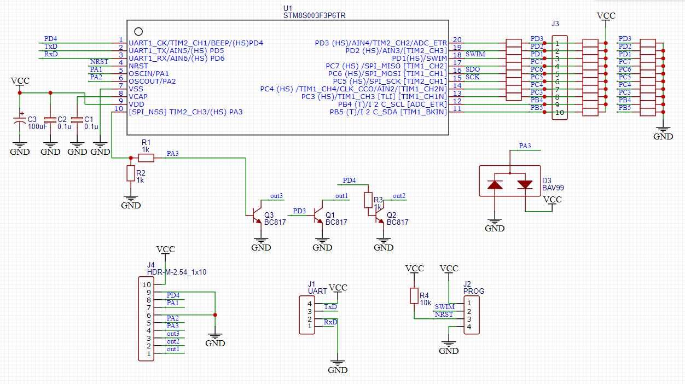
Task: Select the J3 ten-pin connector body
Action: [x=559, y=78]
